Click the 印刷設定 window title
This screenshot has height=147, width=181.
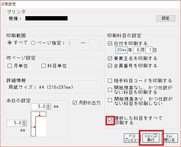tap(9, 4)
